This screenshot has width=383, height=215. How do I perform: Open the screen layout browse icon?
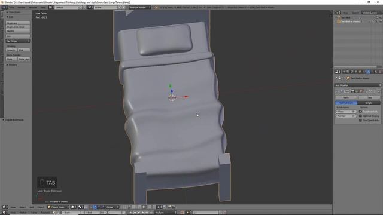pos(51,8)
